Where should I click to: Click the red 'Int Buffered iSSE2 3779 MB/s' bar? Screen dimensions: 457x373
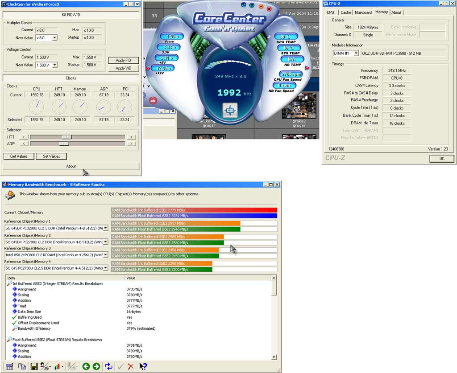[x=194, y=210]
